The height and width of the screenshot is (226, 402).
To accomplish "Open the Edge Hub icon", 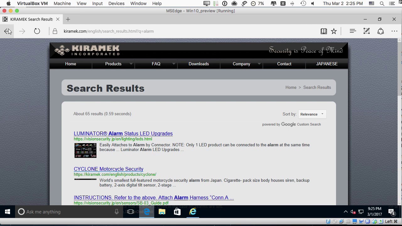I will pyautogui.click(x=353, y=31).
